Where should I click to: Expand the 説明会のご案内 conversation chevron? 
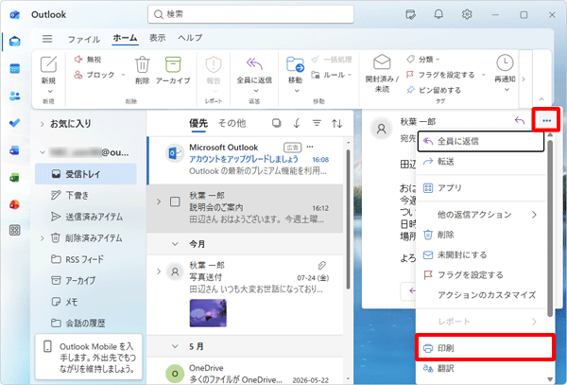click(x=159, y=201)
